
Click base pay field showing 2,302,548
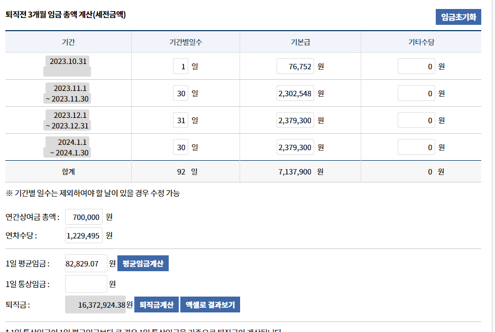click(295, 94)
